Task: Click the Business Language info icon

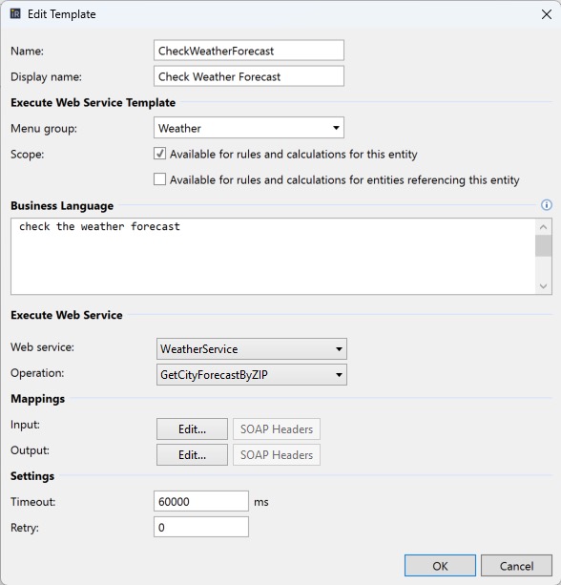Action: [x=546, y=205]
